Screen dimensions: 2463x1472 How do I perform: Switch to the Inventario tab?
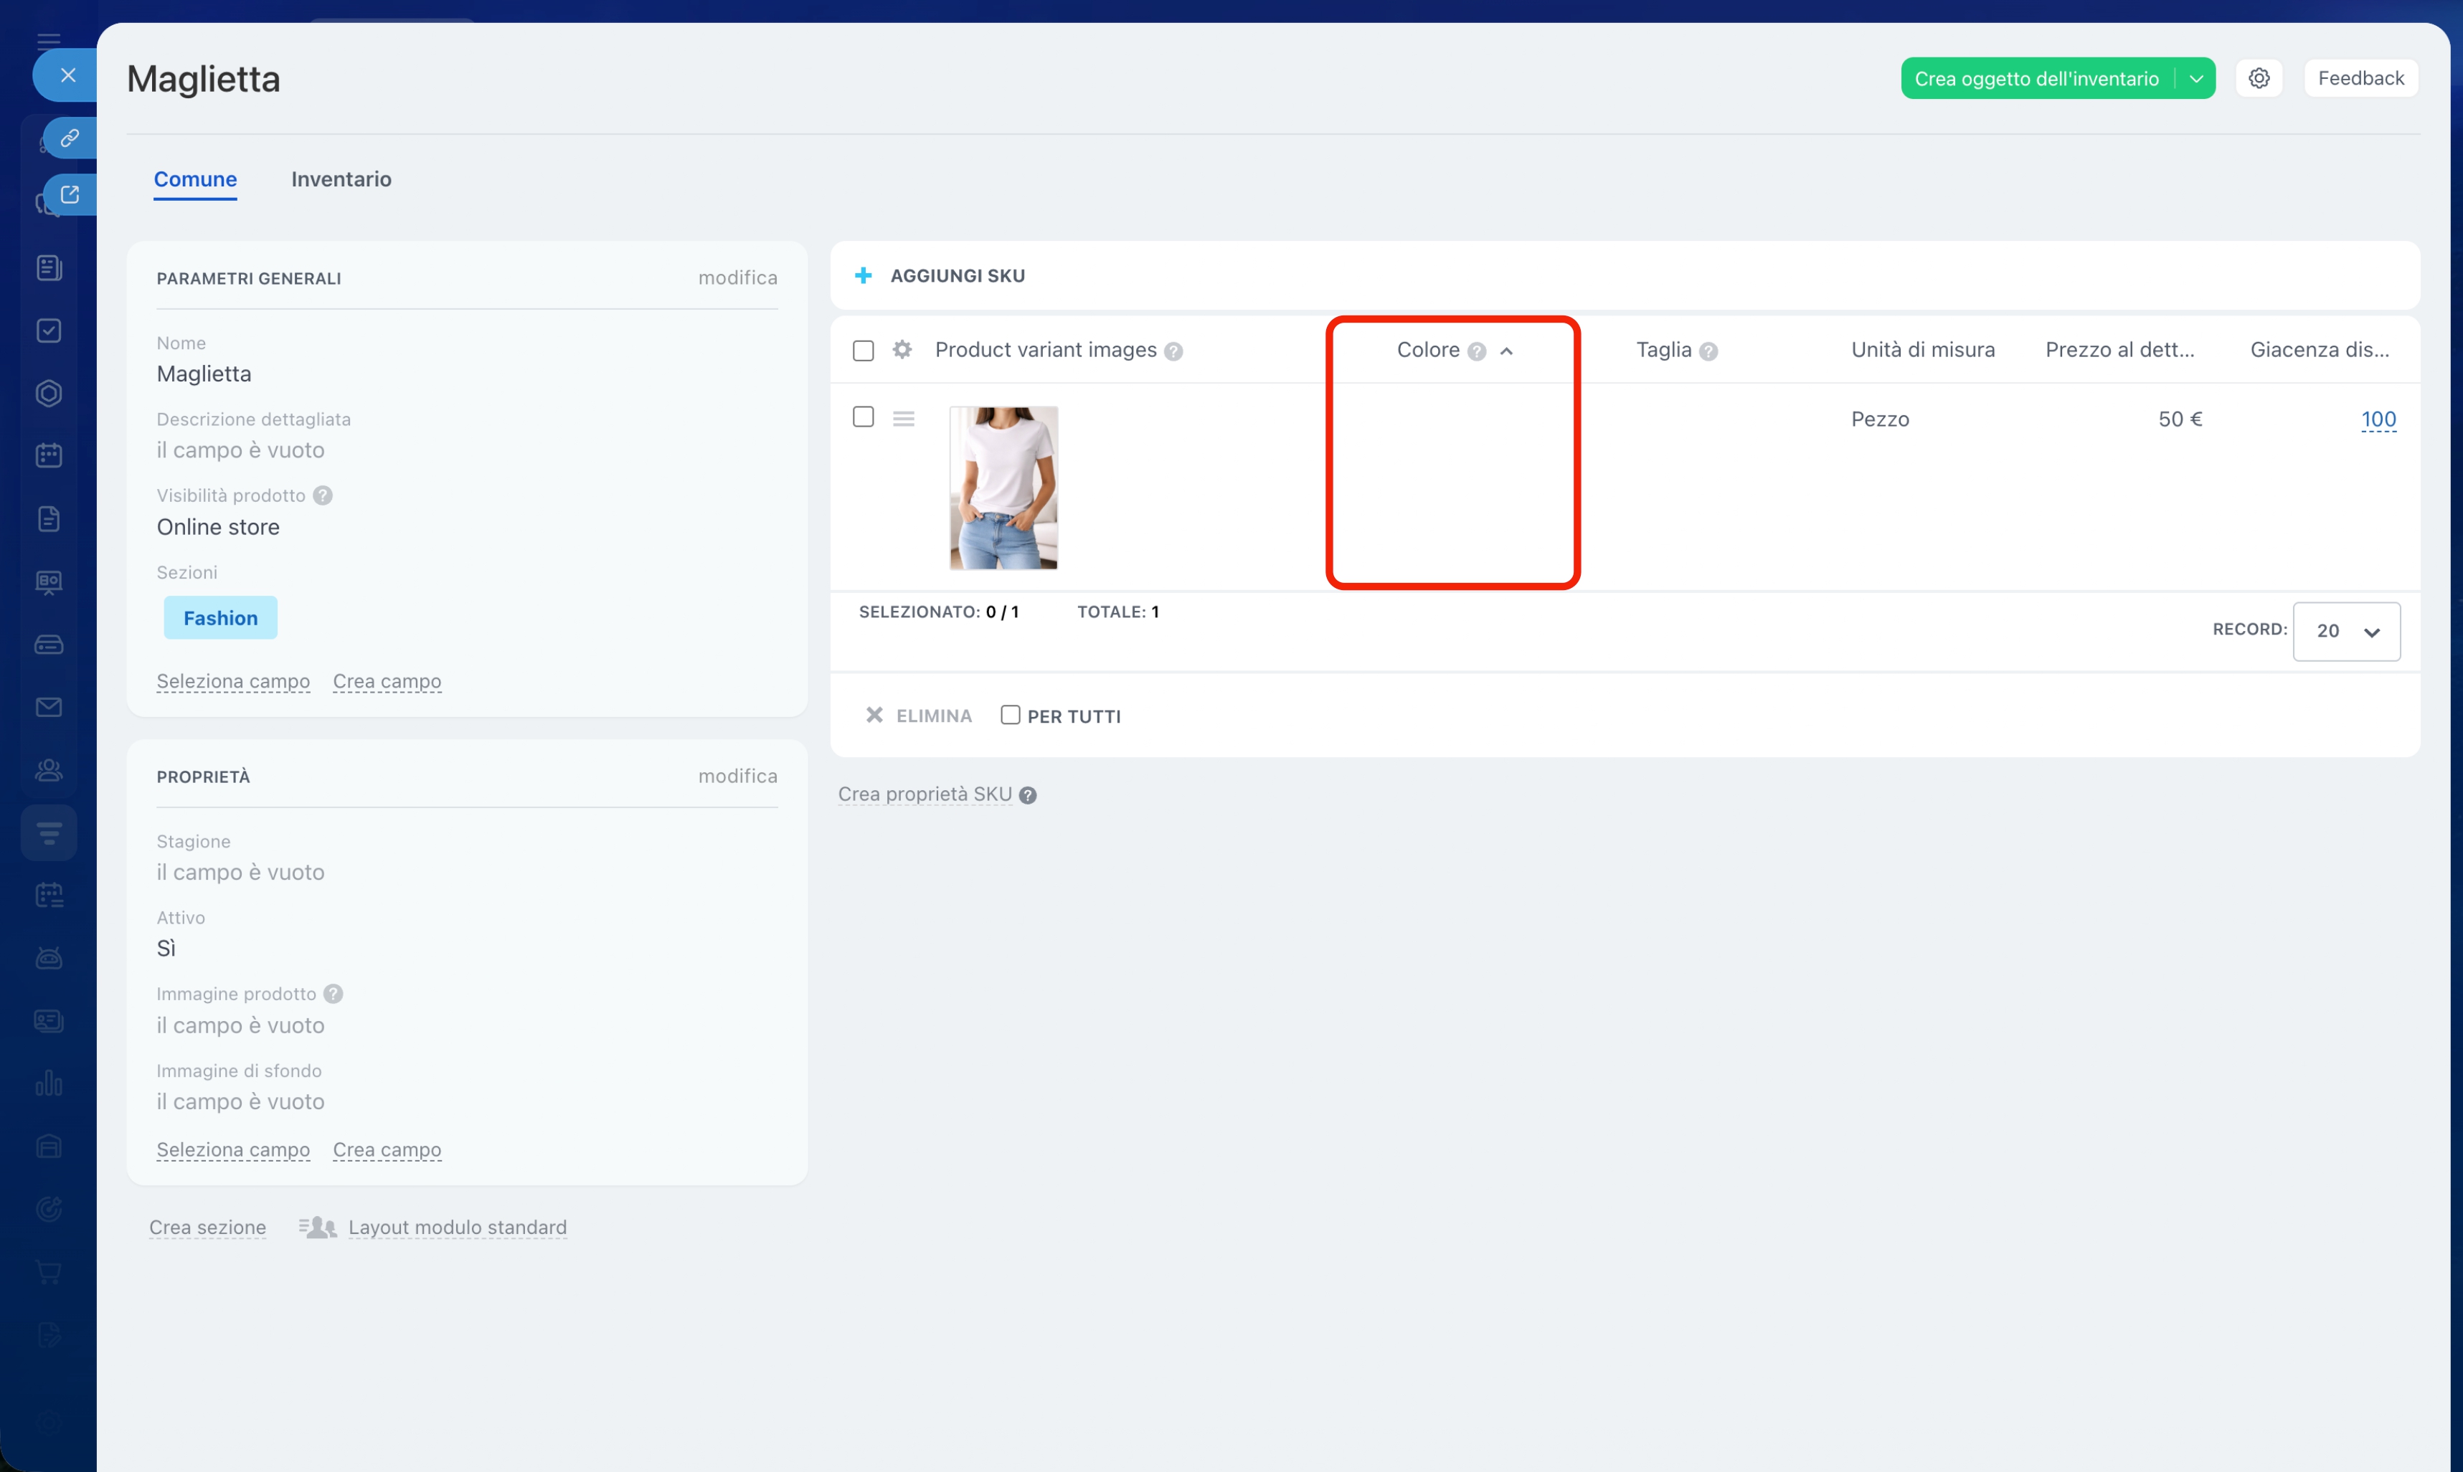coord(340,179)
